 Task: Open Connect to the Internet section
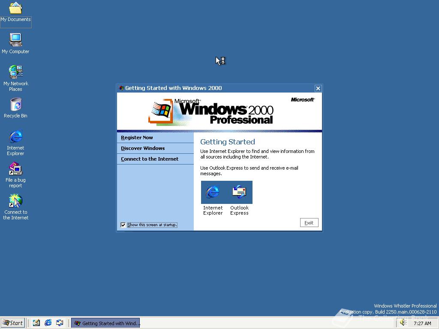click(155, 159)
